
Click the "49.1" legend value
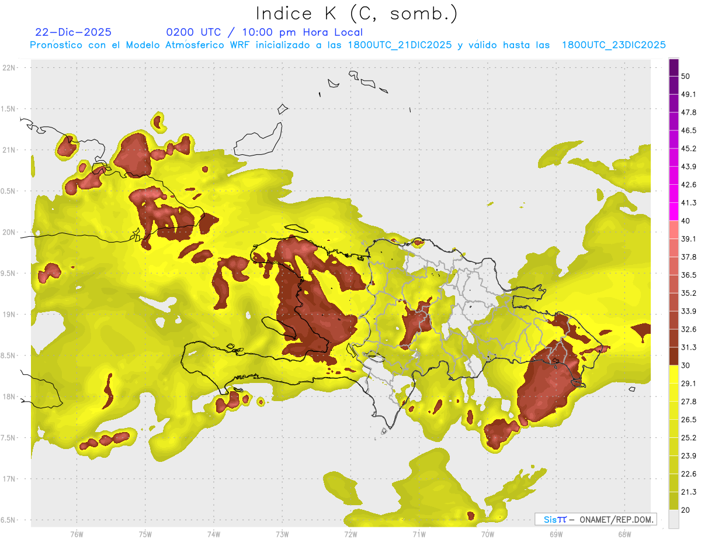(x=689, y=94)
